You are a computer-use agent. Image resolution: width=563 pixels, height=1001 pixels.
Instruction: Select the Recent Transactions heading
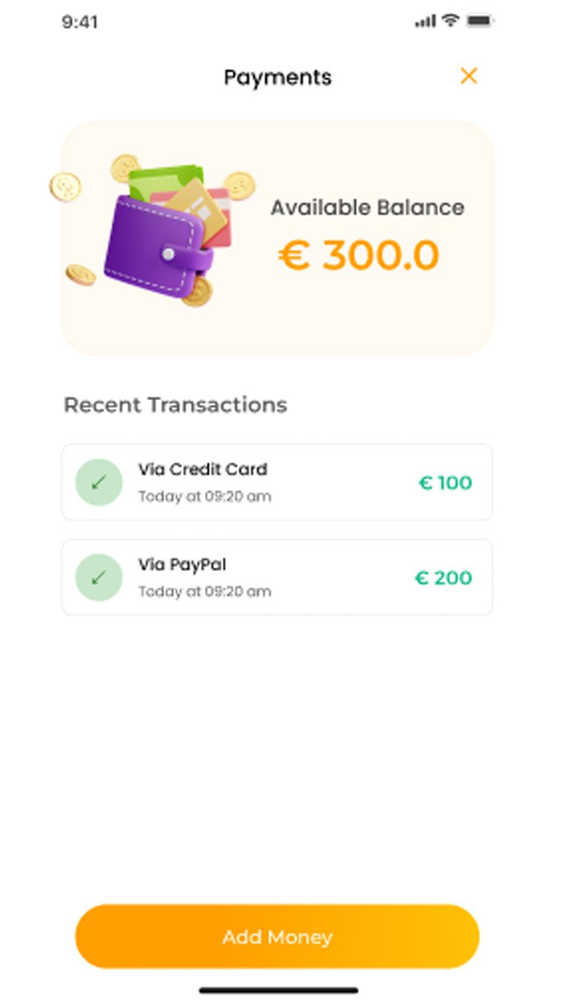(x=176, y=405)
